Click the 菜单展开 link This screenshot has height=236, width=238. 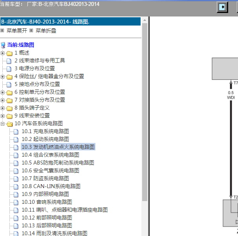tap(17, 31)
